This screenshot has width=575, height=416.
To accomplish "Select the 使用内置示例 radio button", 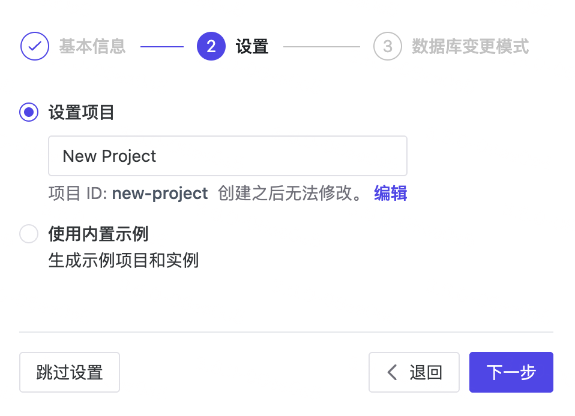I will click(x=29, y=234).
